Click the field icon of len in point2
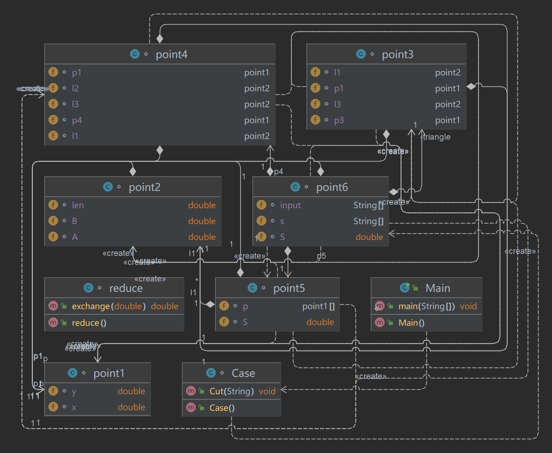This screenshot has width=552, height=453. [53, 205]
